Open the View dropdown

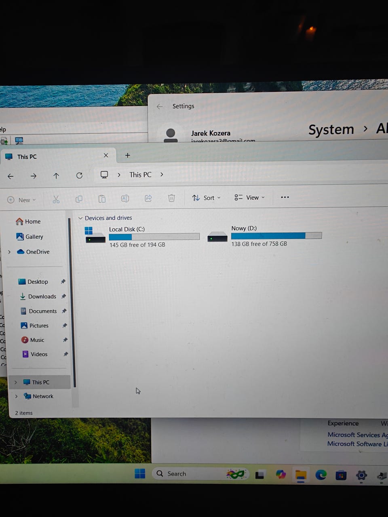(249, 198)
